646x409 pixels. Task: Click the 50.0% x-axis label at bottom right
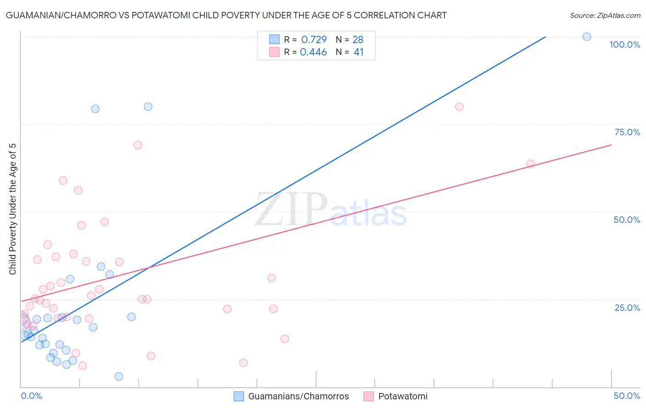tap(627, 396)
